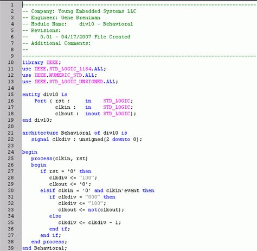Image resolution: width=257 pixels, height=251 pixels.
Task: Click the clkout <= not(clkout); line
Action: pos(91,210)
